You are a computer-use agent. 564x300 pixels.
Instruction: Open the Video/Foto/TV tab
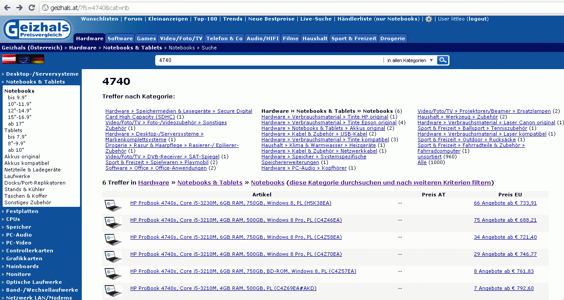pyautogui.click(x=181, y=38)
